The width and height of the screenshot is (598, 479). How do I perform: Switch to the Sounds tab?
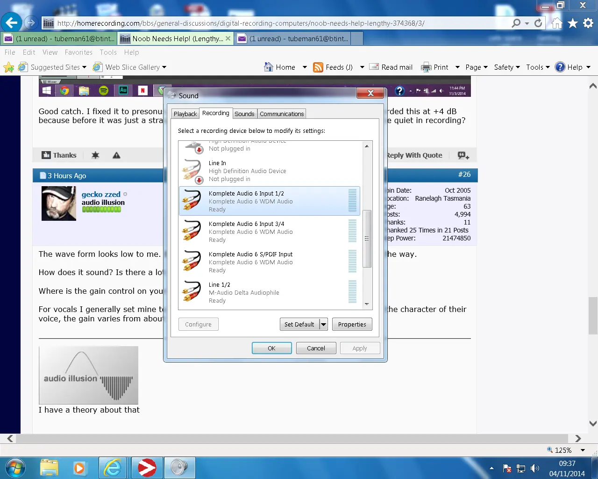[x=244, y=114]
